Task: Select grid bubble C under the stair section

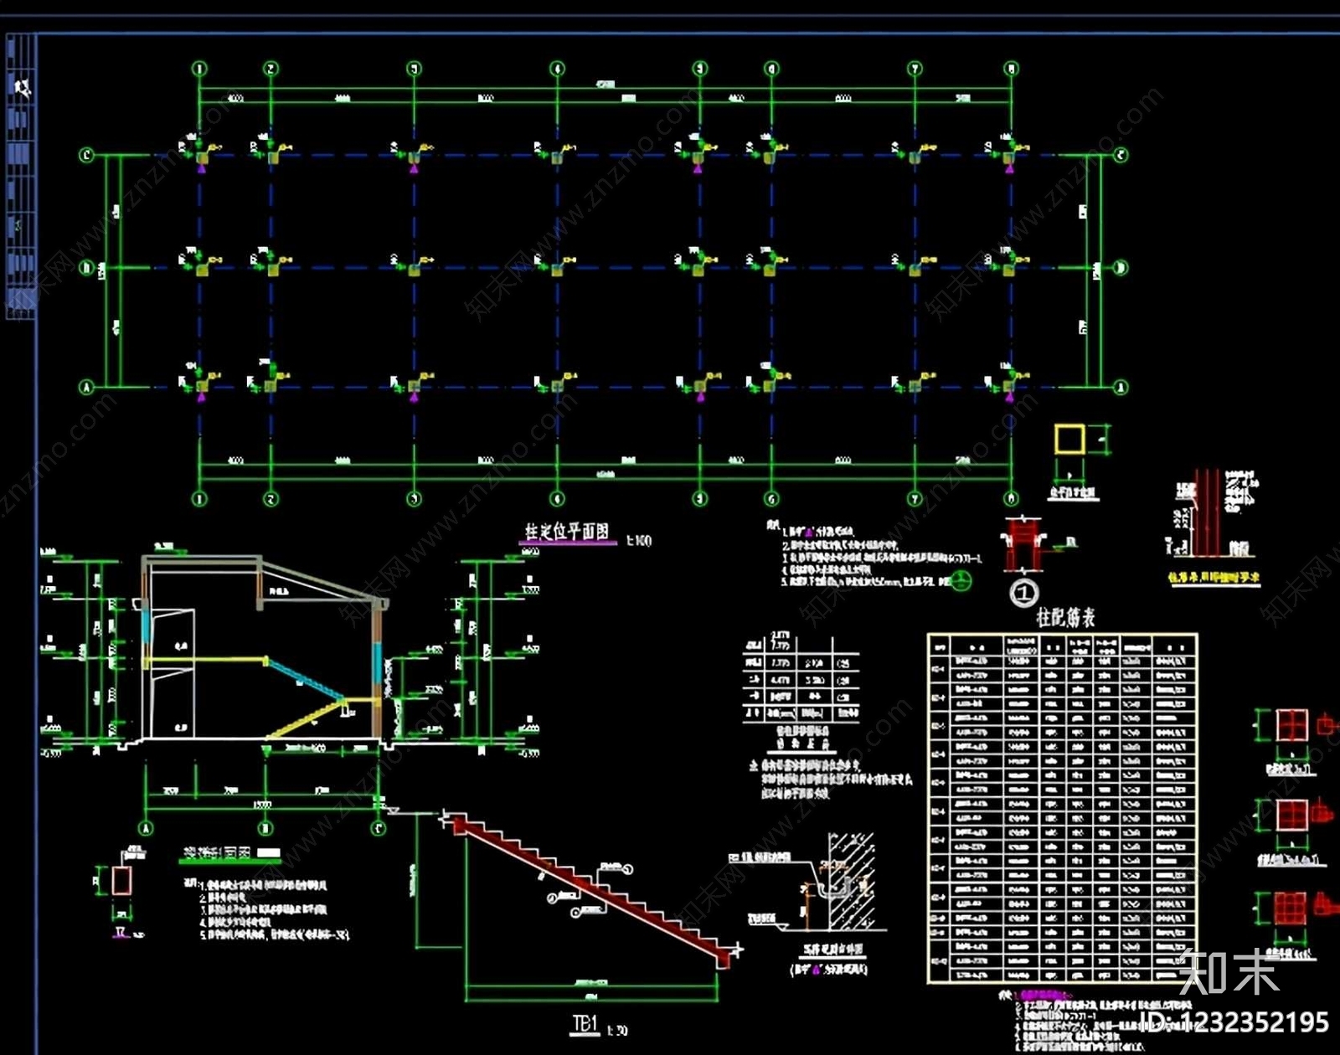Action: click(x=379, y=828)
